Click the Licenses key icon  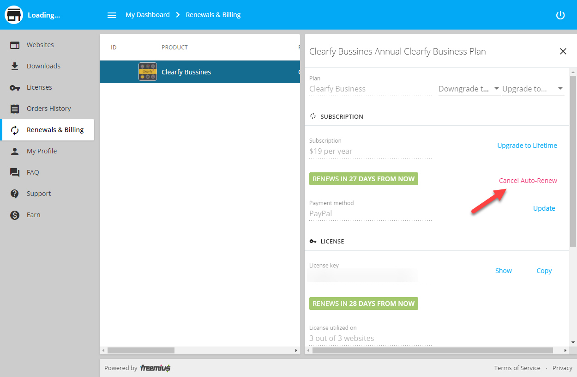pyautogui.click(x=15, y=88)
